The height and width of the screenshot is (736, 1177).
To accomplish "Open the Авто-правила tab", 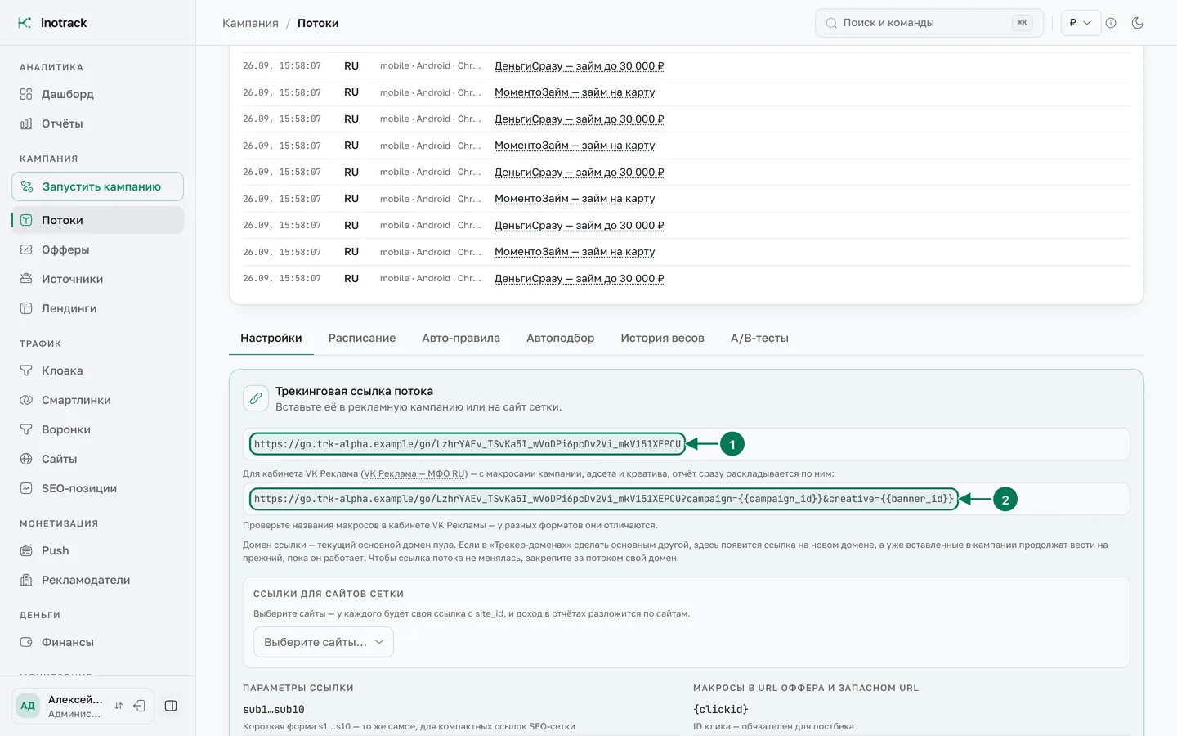I will pos(461,338).
